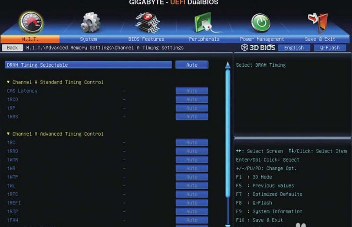Launch Q-Flash from the top button
The height and width of the screenshot is (227, 352).
[x=330, y=48]
